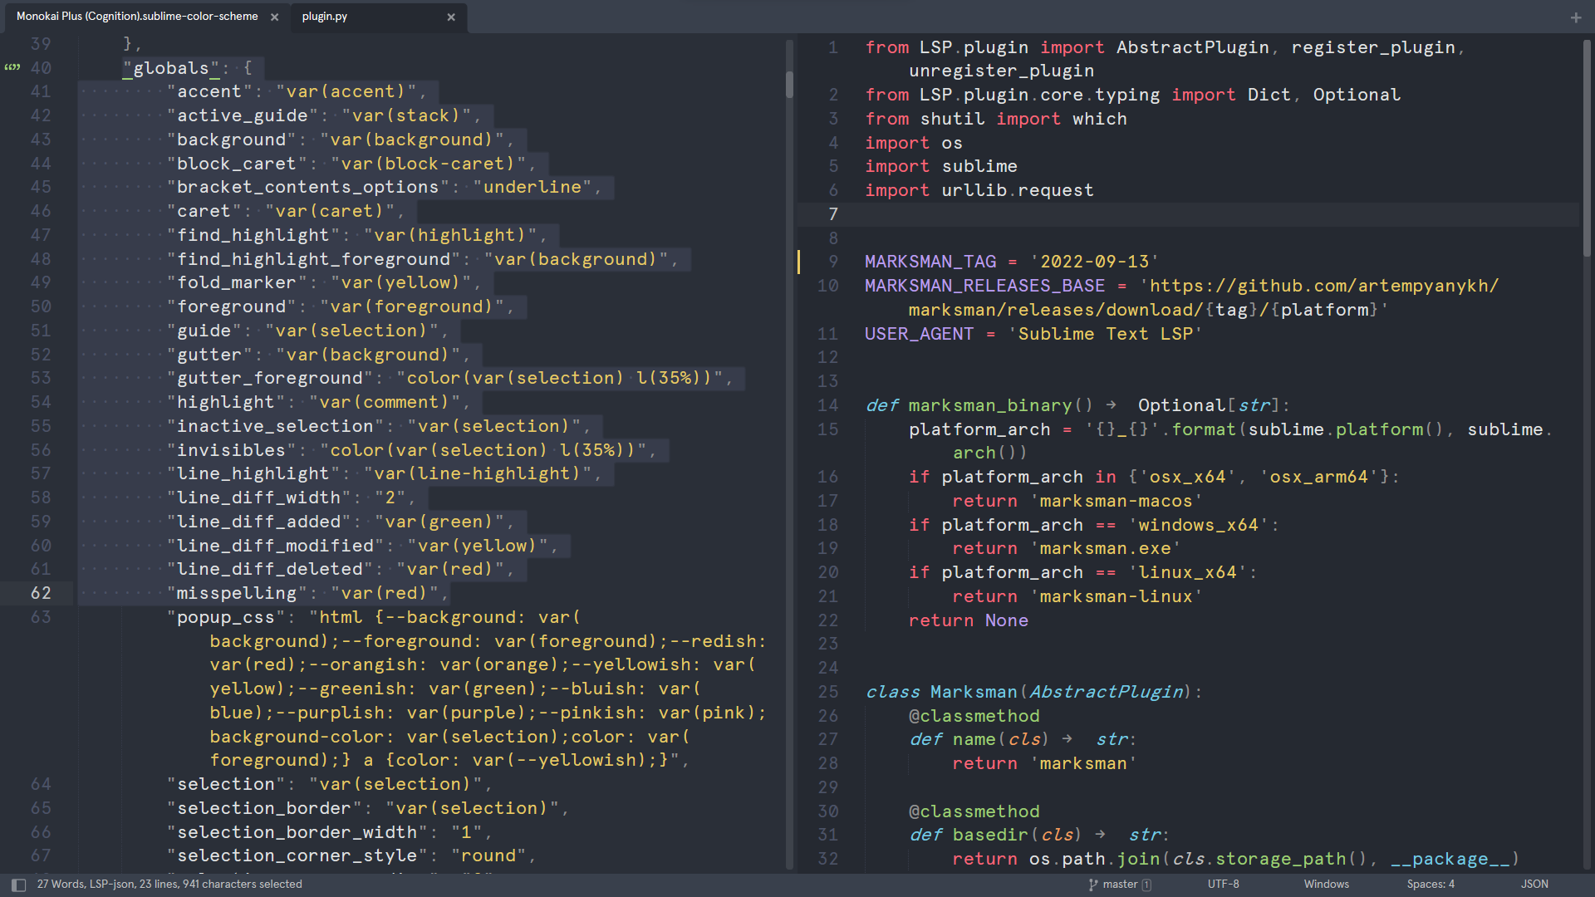1595x897 pixels.
Task: Click the 'marksman-macos' string
Action: click(1116, 502)
